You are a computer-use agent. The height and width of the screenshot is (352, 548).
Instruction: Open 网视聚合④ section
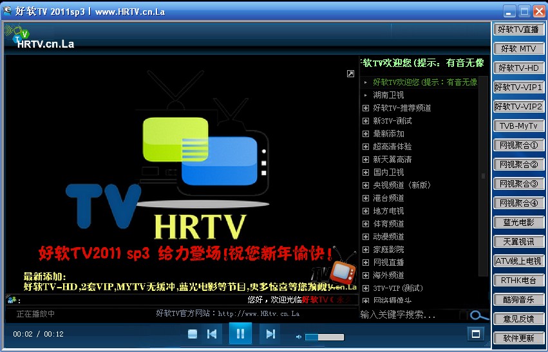[x=518, y=203]
